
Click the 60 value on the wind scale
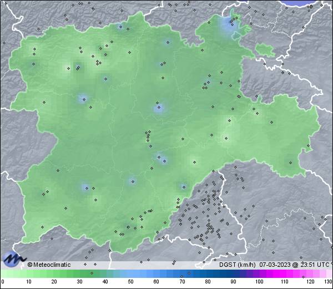(157, 282)
